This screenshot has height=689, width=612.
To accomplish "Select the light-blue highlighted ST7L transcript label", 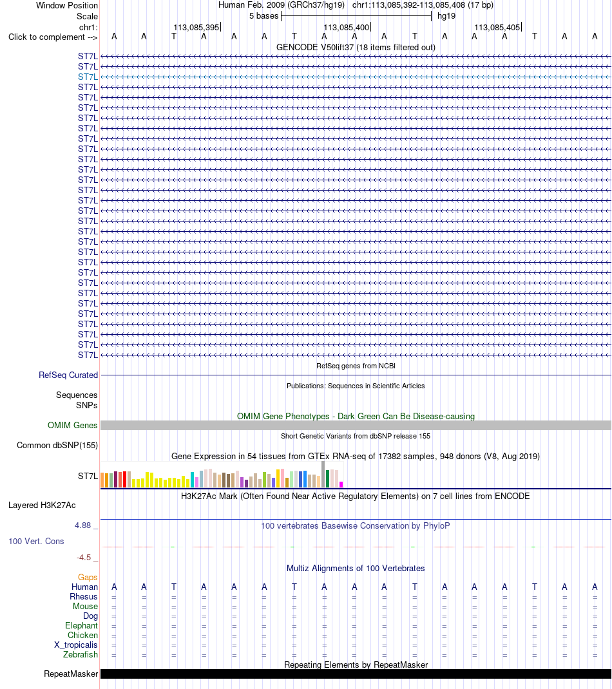I will pos(88,77).
